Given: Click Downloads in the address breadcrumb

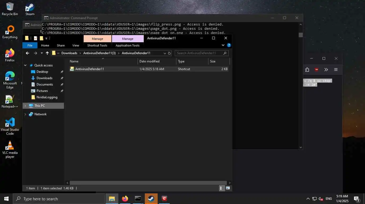Looking at the screenshot, I should click(69, 53).
